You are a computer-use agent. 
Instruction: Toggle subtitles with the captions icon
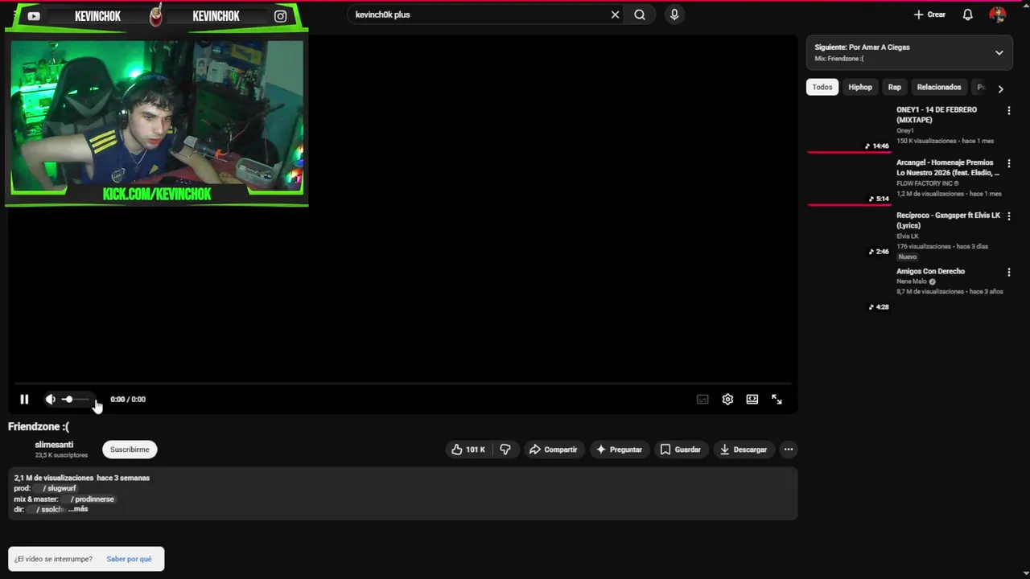[702, 399]
